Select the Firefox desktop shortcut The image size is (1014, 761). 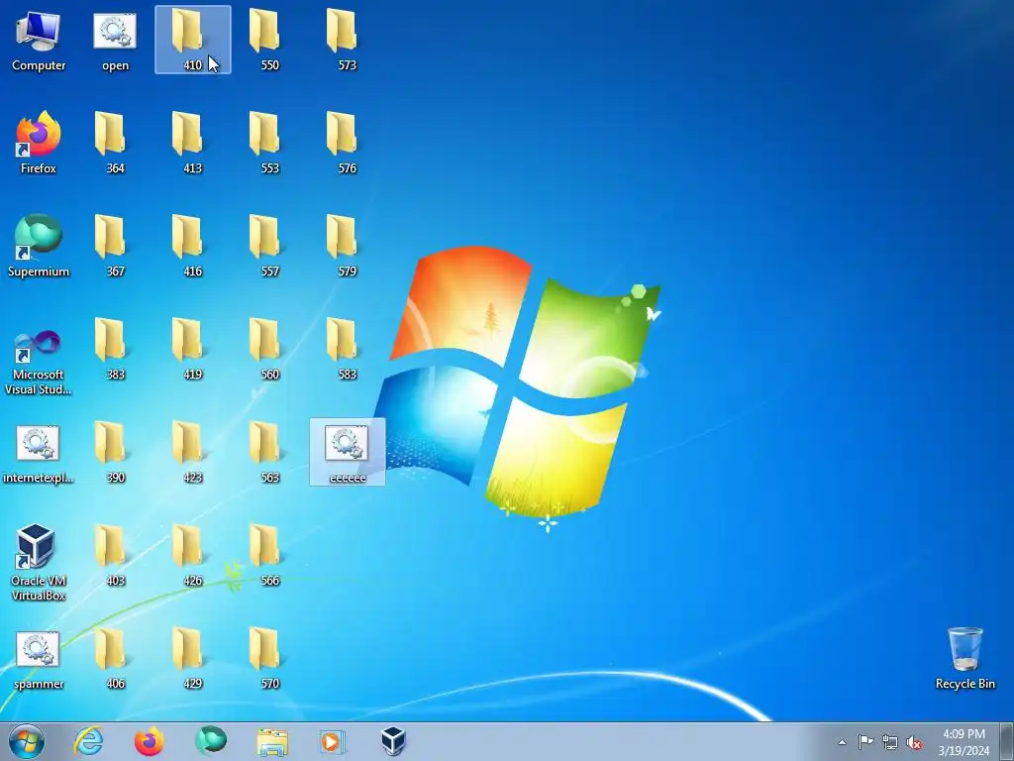point(39,143)
